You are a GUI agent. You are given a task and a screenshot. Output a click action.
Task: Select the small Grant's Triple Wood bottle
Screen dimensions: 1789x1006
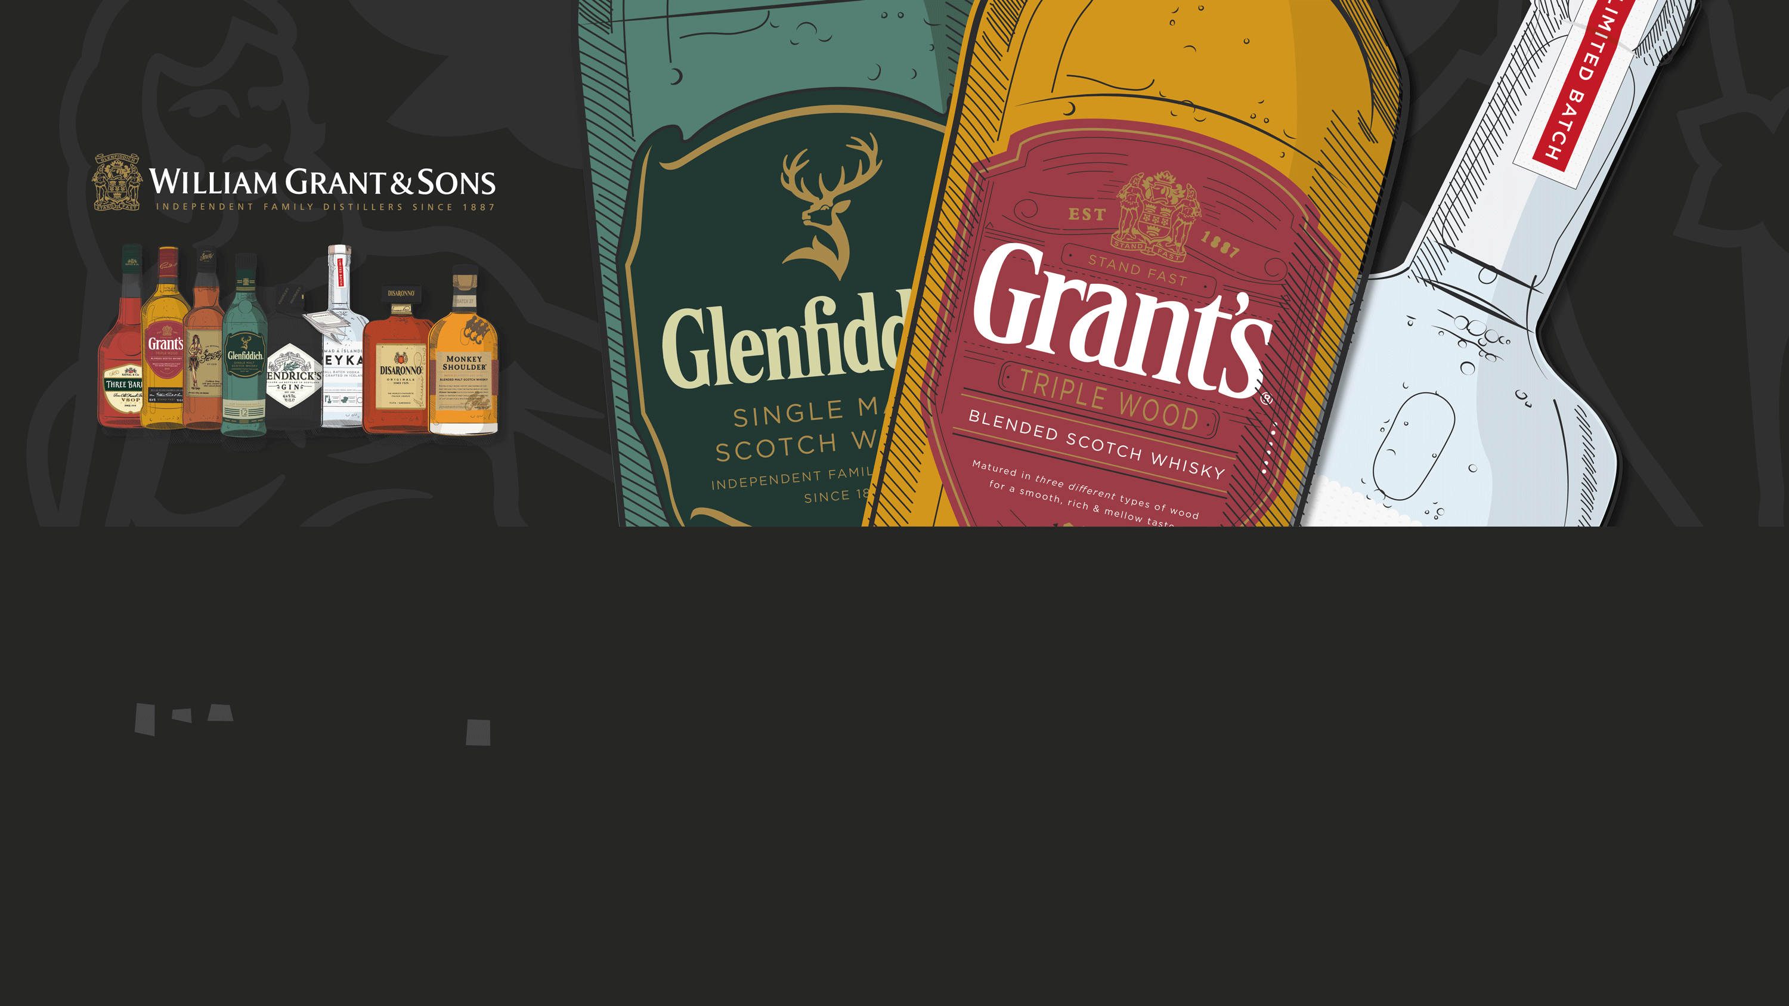pyautogui.click(x=165, y=338)
